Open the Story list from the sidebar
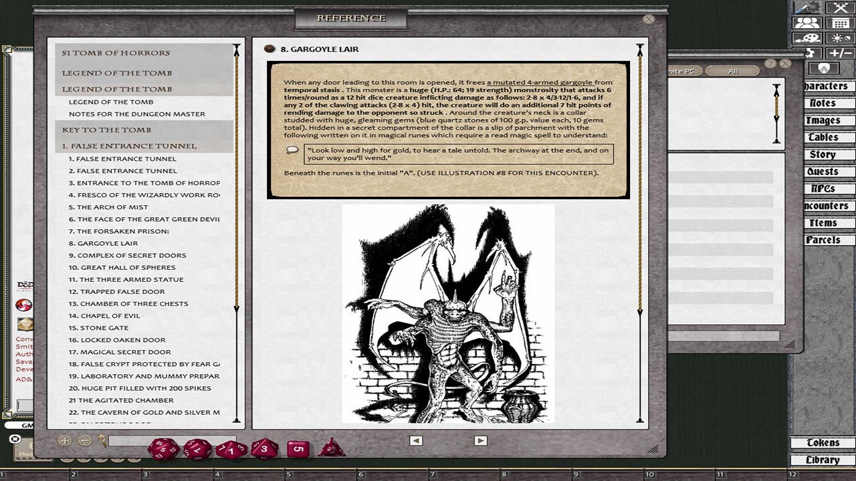The height and width of the screenshot is (481, 856). (828, 154)
